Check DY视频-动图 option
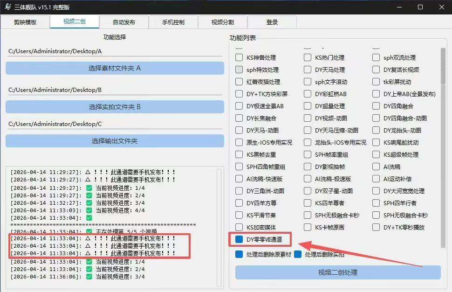The width and height of the screenshot is (452, 292). [x=308, y=118]
